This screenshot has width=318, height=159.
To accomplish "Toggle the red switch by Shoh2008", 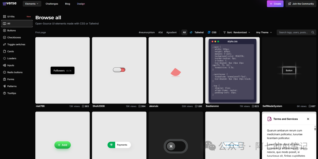I will [x=119, y=70].
